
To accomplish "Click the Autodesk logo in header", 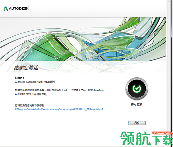I will 16,8.
